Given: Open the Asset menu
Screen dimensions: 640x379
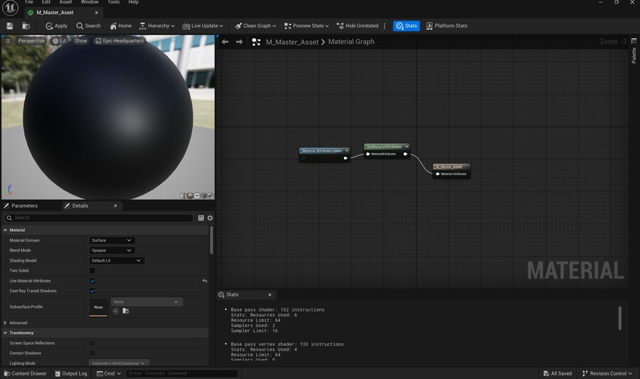Looking at the screenshot, I should [65, 2].
